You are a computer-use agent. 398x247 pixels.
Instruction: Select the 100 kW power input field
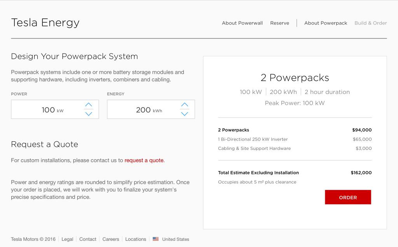point(55,109)
